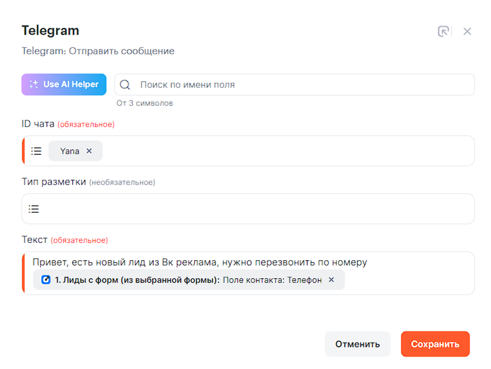The width and height of the screenshot is (491, 369).
Task: Expand the ID чата dropdown field
Action: click(x=287, y=151)
